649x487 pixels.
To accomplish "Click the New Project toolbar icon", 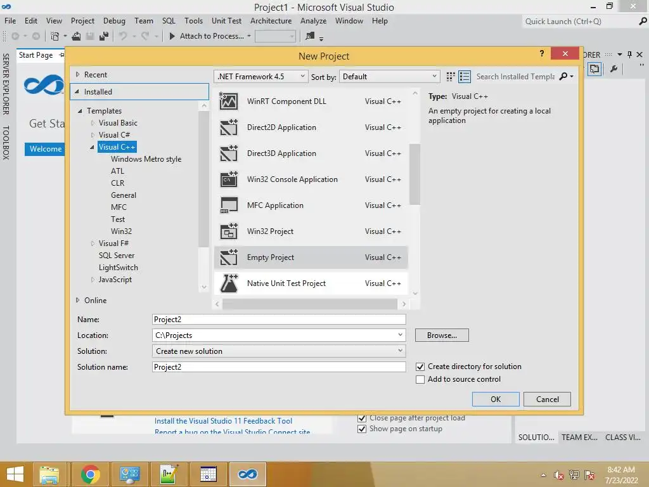I will click(x=55, y=36).
